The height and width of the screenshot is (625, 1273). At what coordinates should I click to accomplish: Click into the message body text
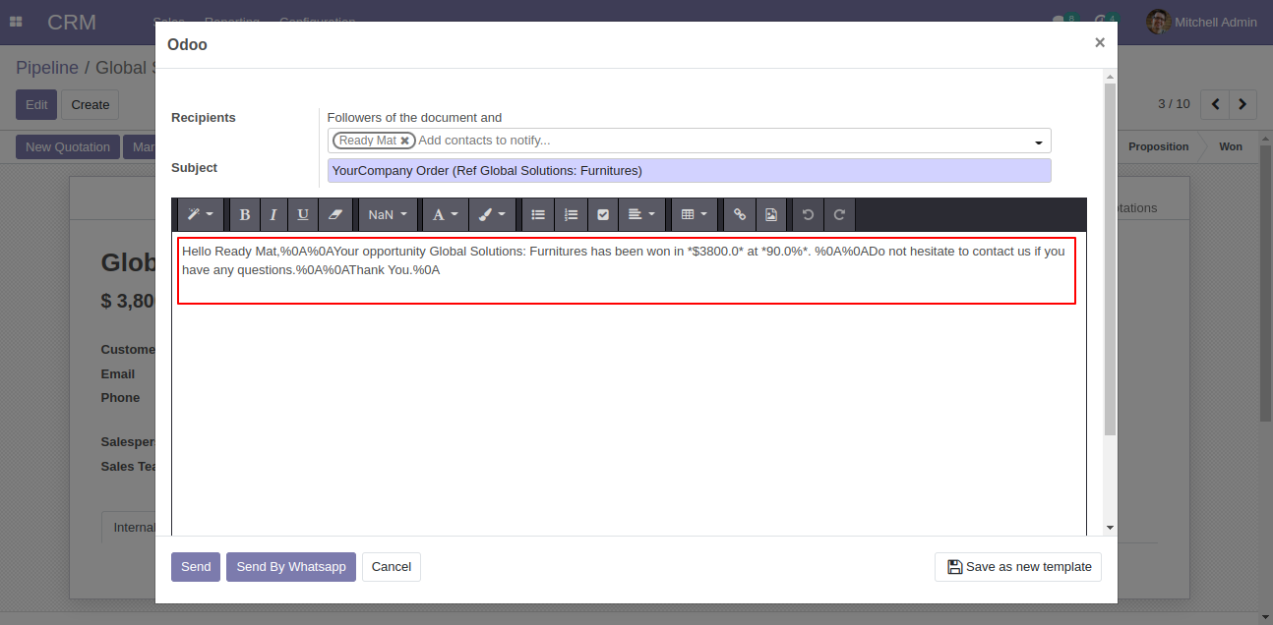click(x=626, y=260)
